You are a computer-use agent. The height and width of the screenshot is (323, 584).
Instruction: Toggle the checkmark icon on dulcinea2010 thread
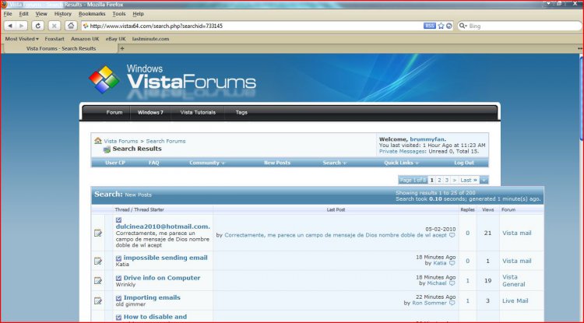point(118,220)
